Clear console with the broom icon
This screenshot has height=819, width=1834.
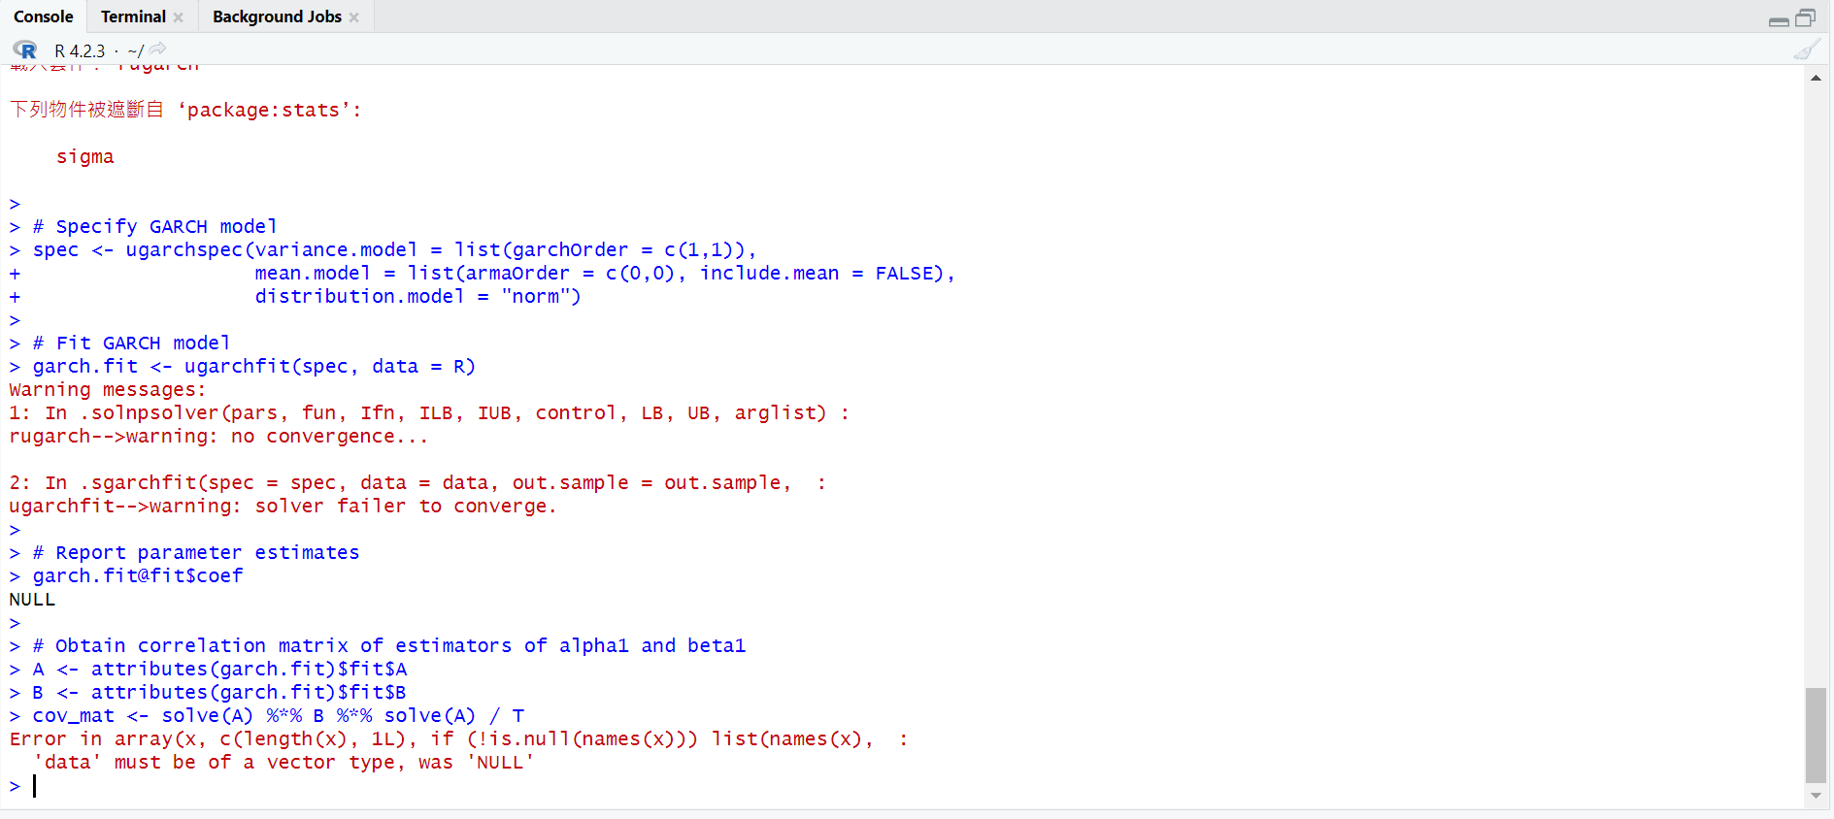coord(1807,49)
